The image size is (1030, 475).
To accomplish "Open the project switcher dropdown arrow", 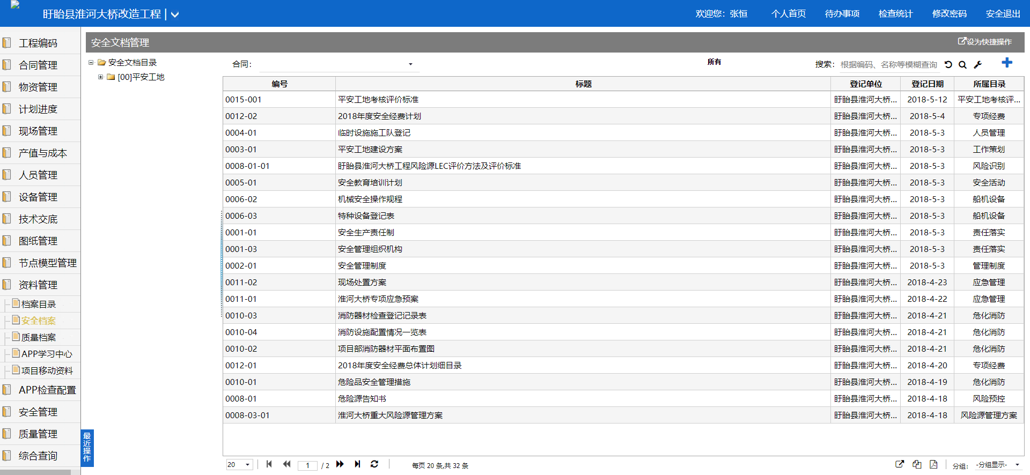I will point(175,15).
